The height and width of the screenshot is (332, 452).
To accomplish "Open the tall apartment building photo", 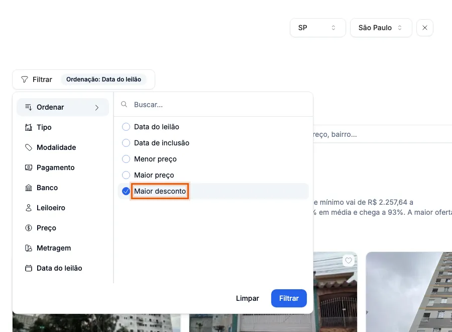I will [409, 292].
